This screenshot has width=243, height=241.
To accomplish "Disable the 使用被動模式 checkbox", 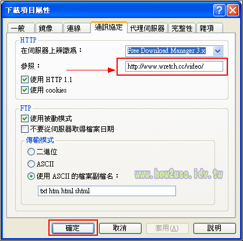I will click(x=24, y=119).
